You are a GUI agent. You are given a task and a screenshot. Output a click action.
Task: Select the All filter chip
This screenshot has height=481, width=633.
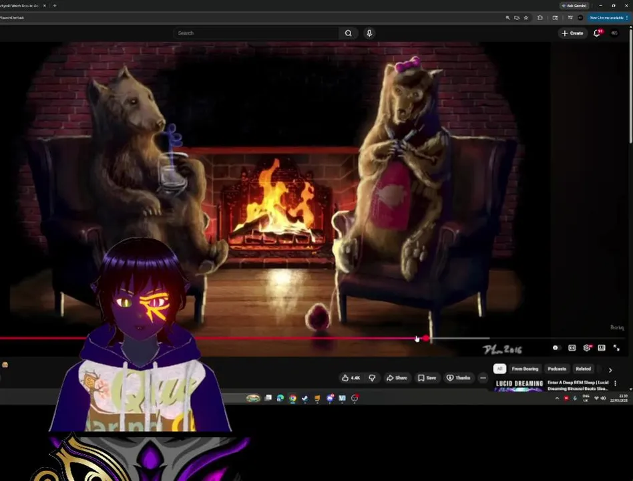click(499, 369)
